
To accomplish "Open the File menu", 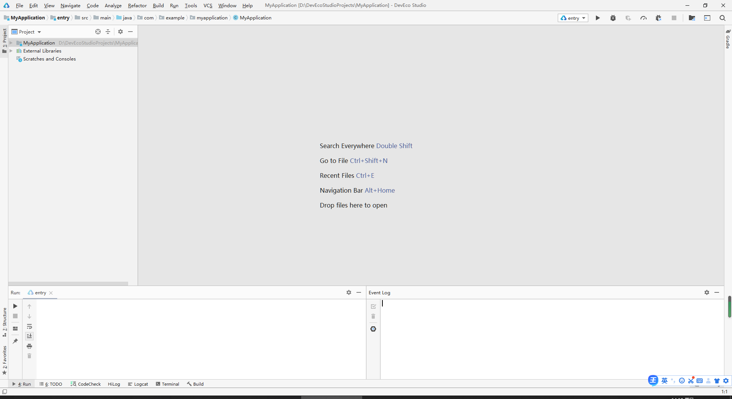I will tap(19, 5).
